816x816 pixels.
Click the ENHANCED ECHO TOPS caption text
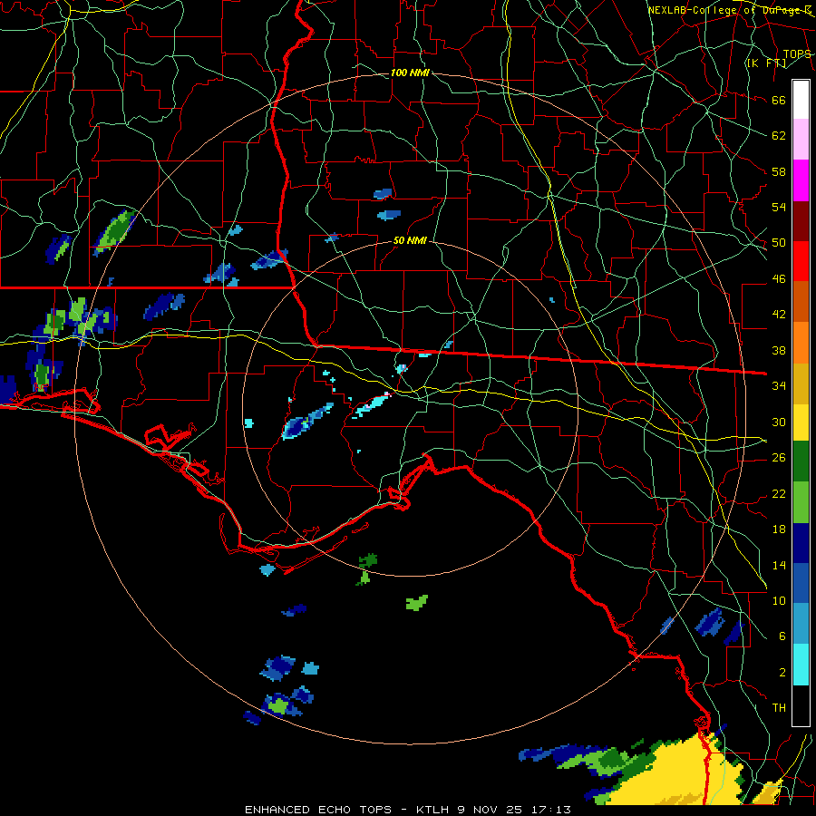point(318,810)
